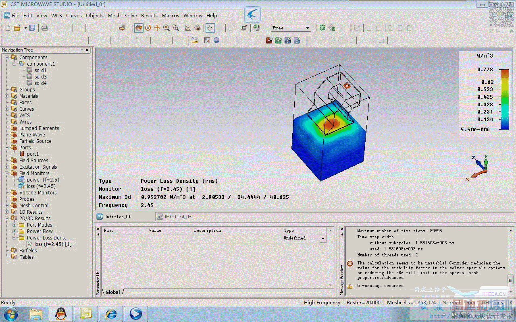Select the Farfields tree item
Screen dimensions: 516x322
click(x=28, y=251)
